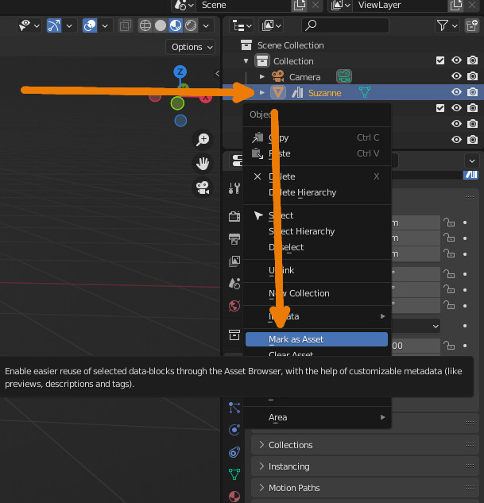Toggle the camera view icon
Image resolution: width=484 pixels, height=503 pixels.
tap(203, 188)
